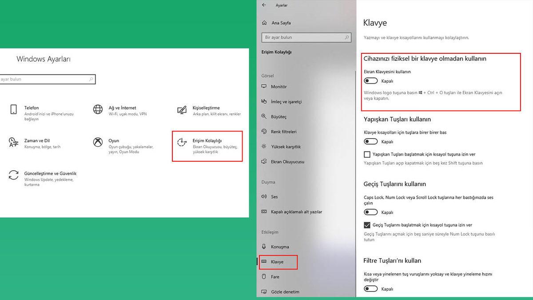Open the Klavye sidebar entry

pos(278,262)
